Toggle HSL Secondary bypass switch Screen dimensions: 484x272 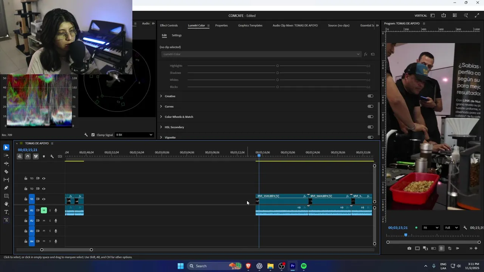[x=370, y=127]
